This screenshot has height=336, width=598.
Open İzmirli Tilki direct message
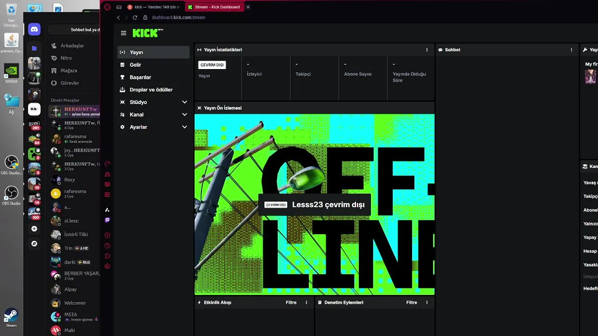pos(75,234)
